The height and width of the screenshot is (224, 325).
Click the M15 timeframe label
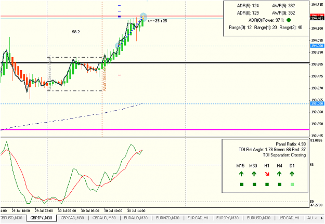coord(240,166)
